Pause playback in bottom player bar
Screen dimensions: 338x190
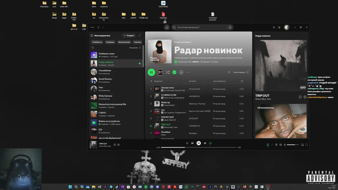[x=199, y=143]
